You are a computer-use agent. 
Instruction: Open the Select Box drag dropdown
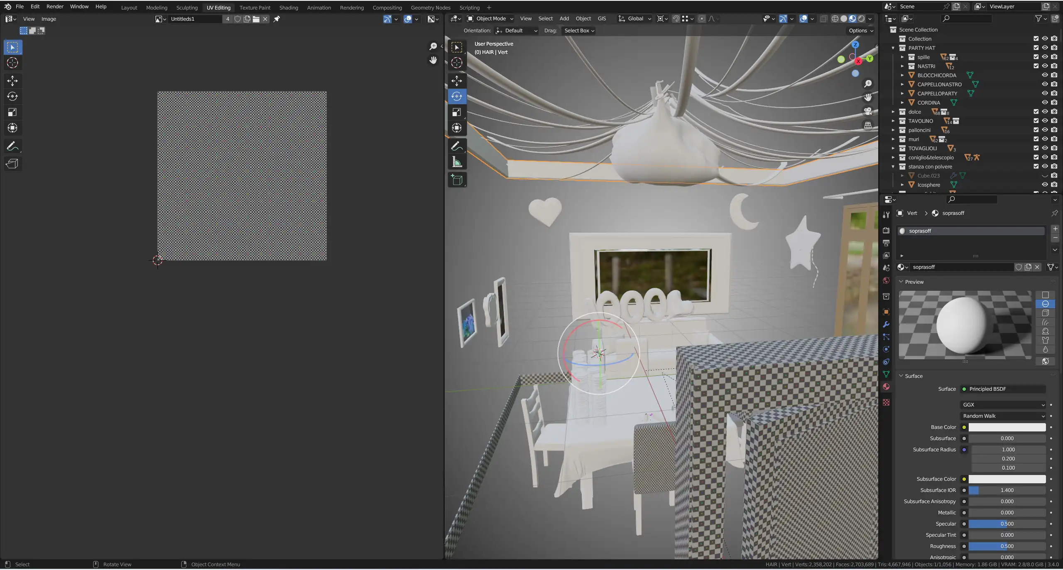click(x=579, y=30)
